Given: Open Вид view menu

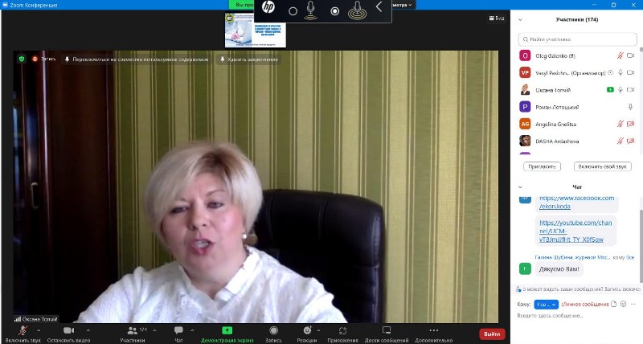Looking at the screenshot, I should 497,18.
